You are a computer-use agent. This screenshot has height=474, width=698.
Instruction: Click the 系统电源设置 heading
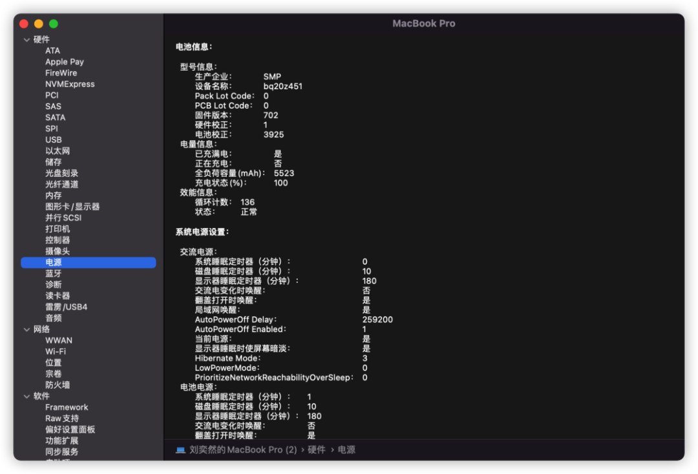coord(202,232)
